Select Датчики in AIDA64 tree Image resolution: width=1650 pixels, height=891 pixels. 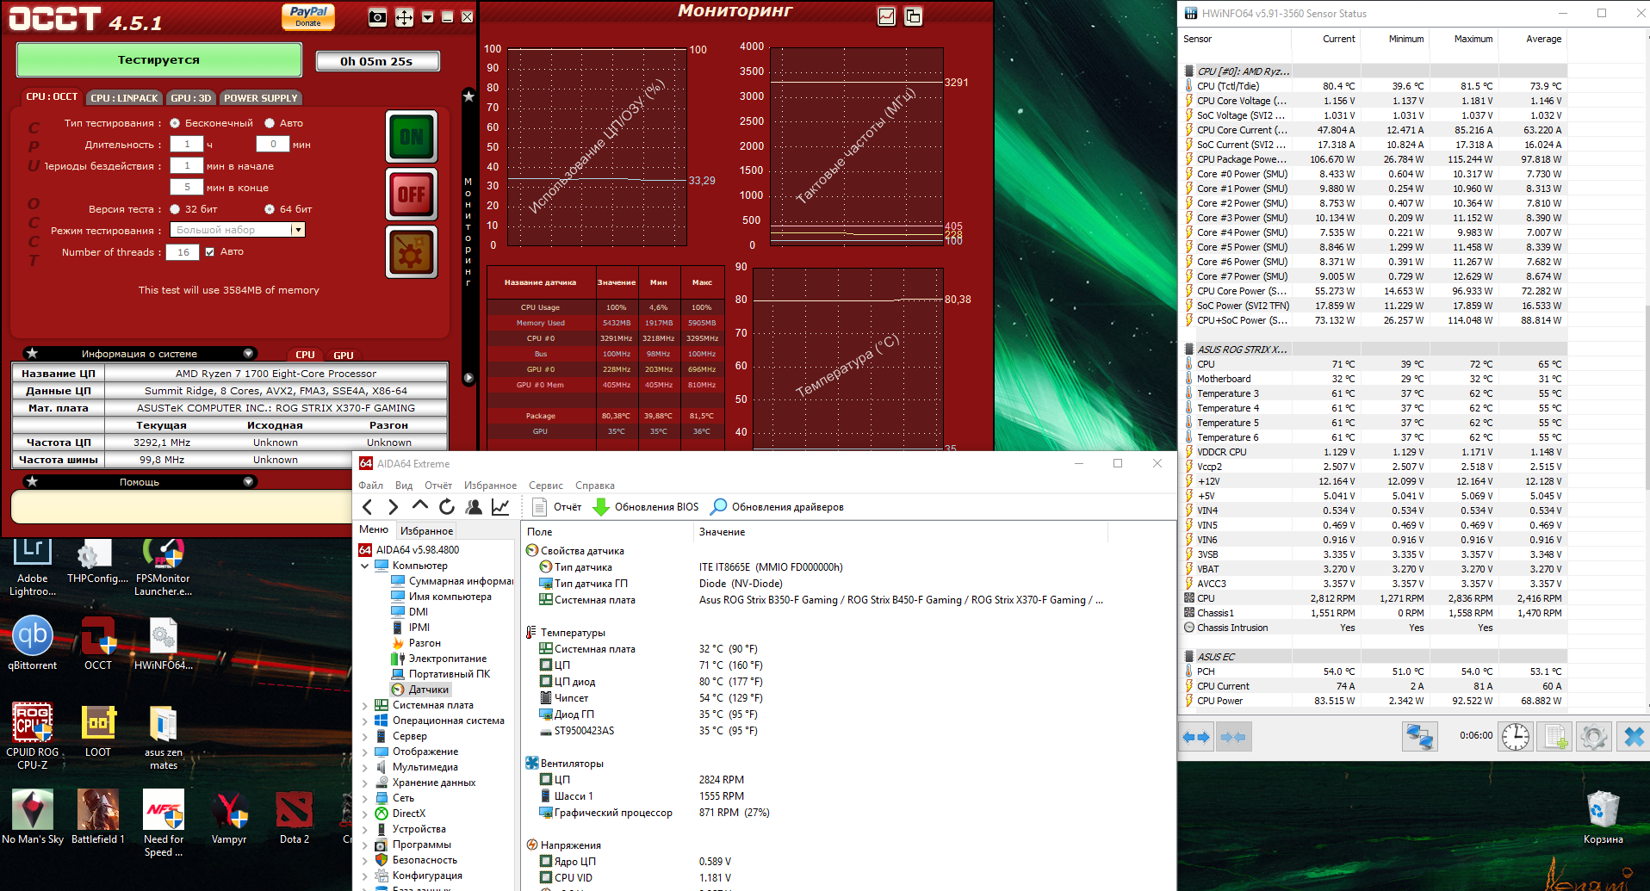point(420,690)
